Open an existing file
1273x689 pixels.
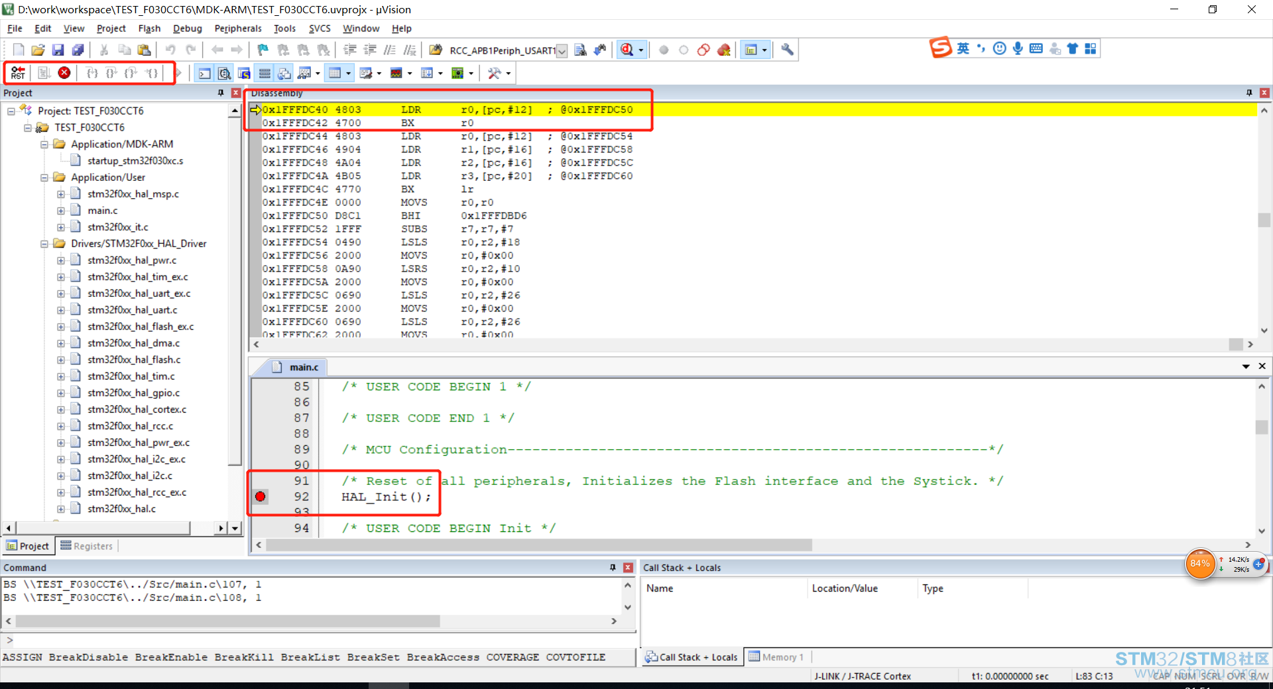click(38, 50)
